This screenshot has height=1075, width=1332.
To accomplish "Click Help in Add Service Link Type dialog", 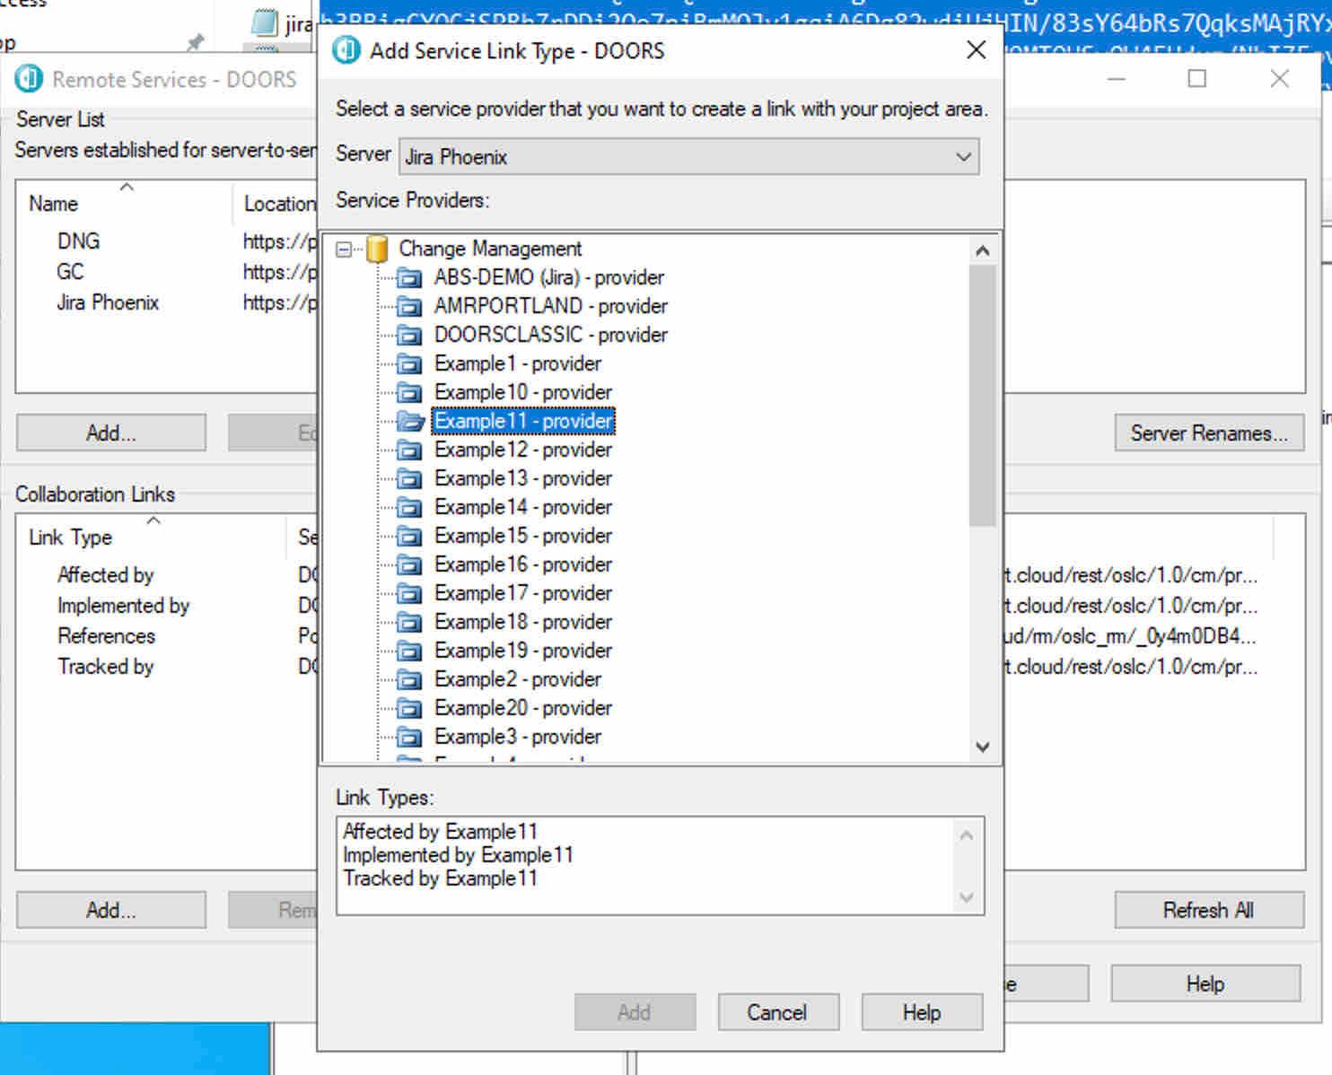I will [x=922, y=1012].
